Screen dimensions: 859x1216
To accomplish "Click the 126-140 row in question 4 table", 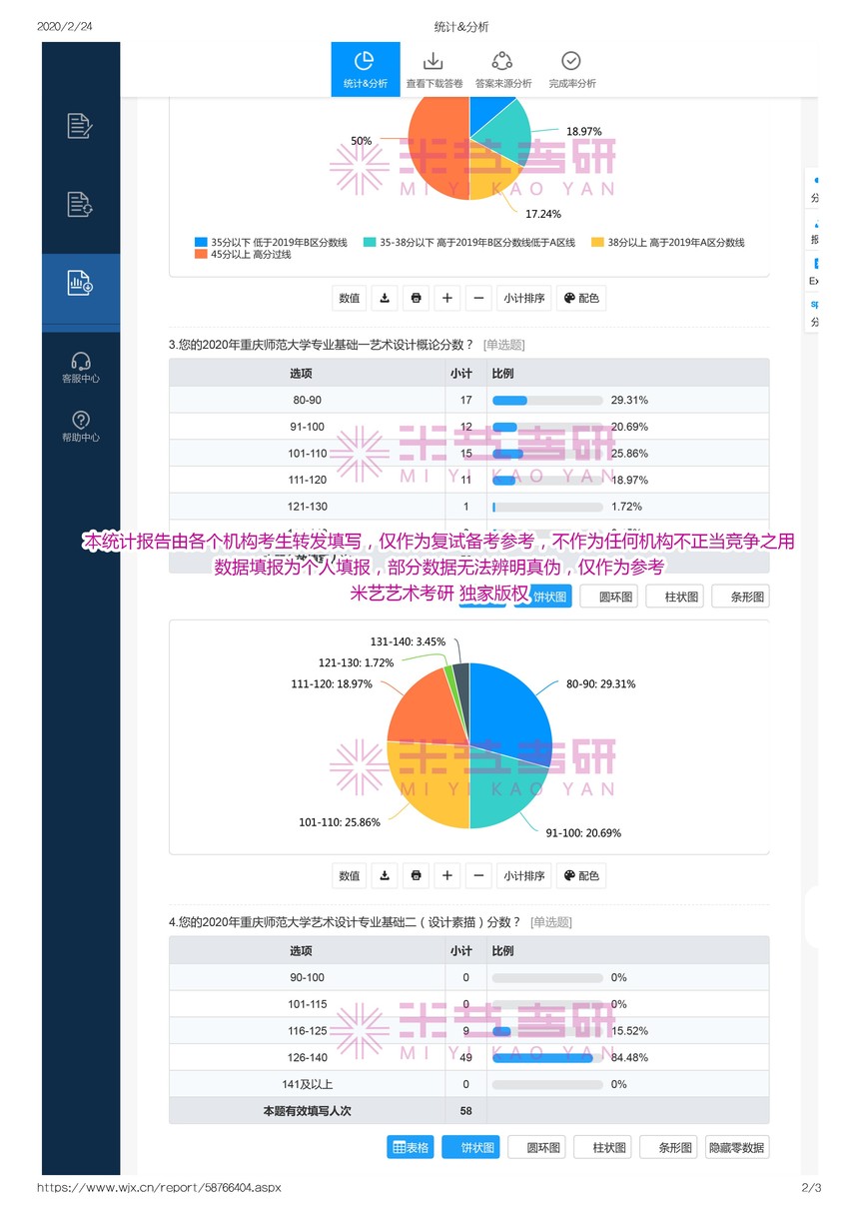I will click(x=469, y=1057).
